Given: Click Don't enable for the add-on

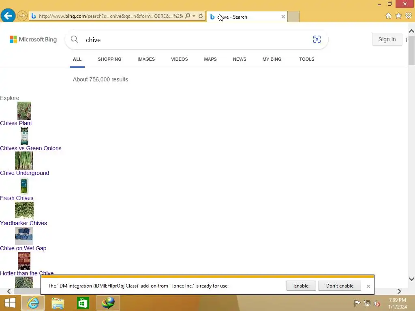Looking at the screenshot, I should tap(340, 286).
